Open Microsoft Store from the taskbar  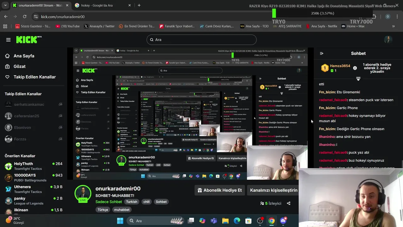coord(248,221)
